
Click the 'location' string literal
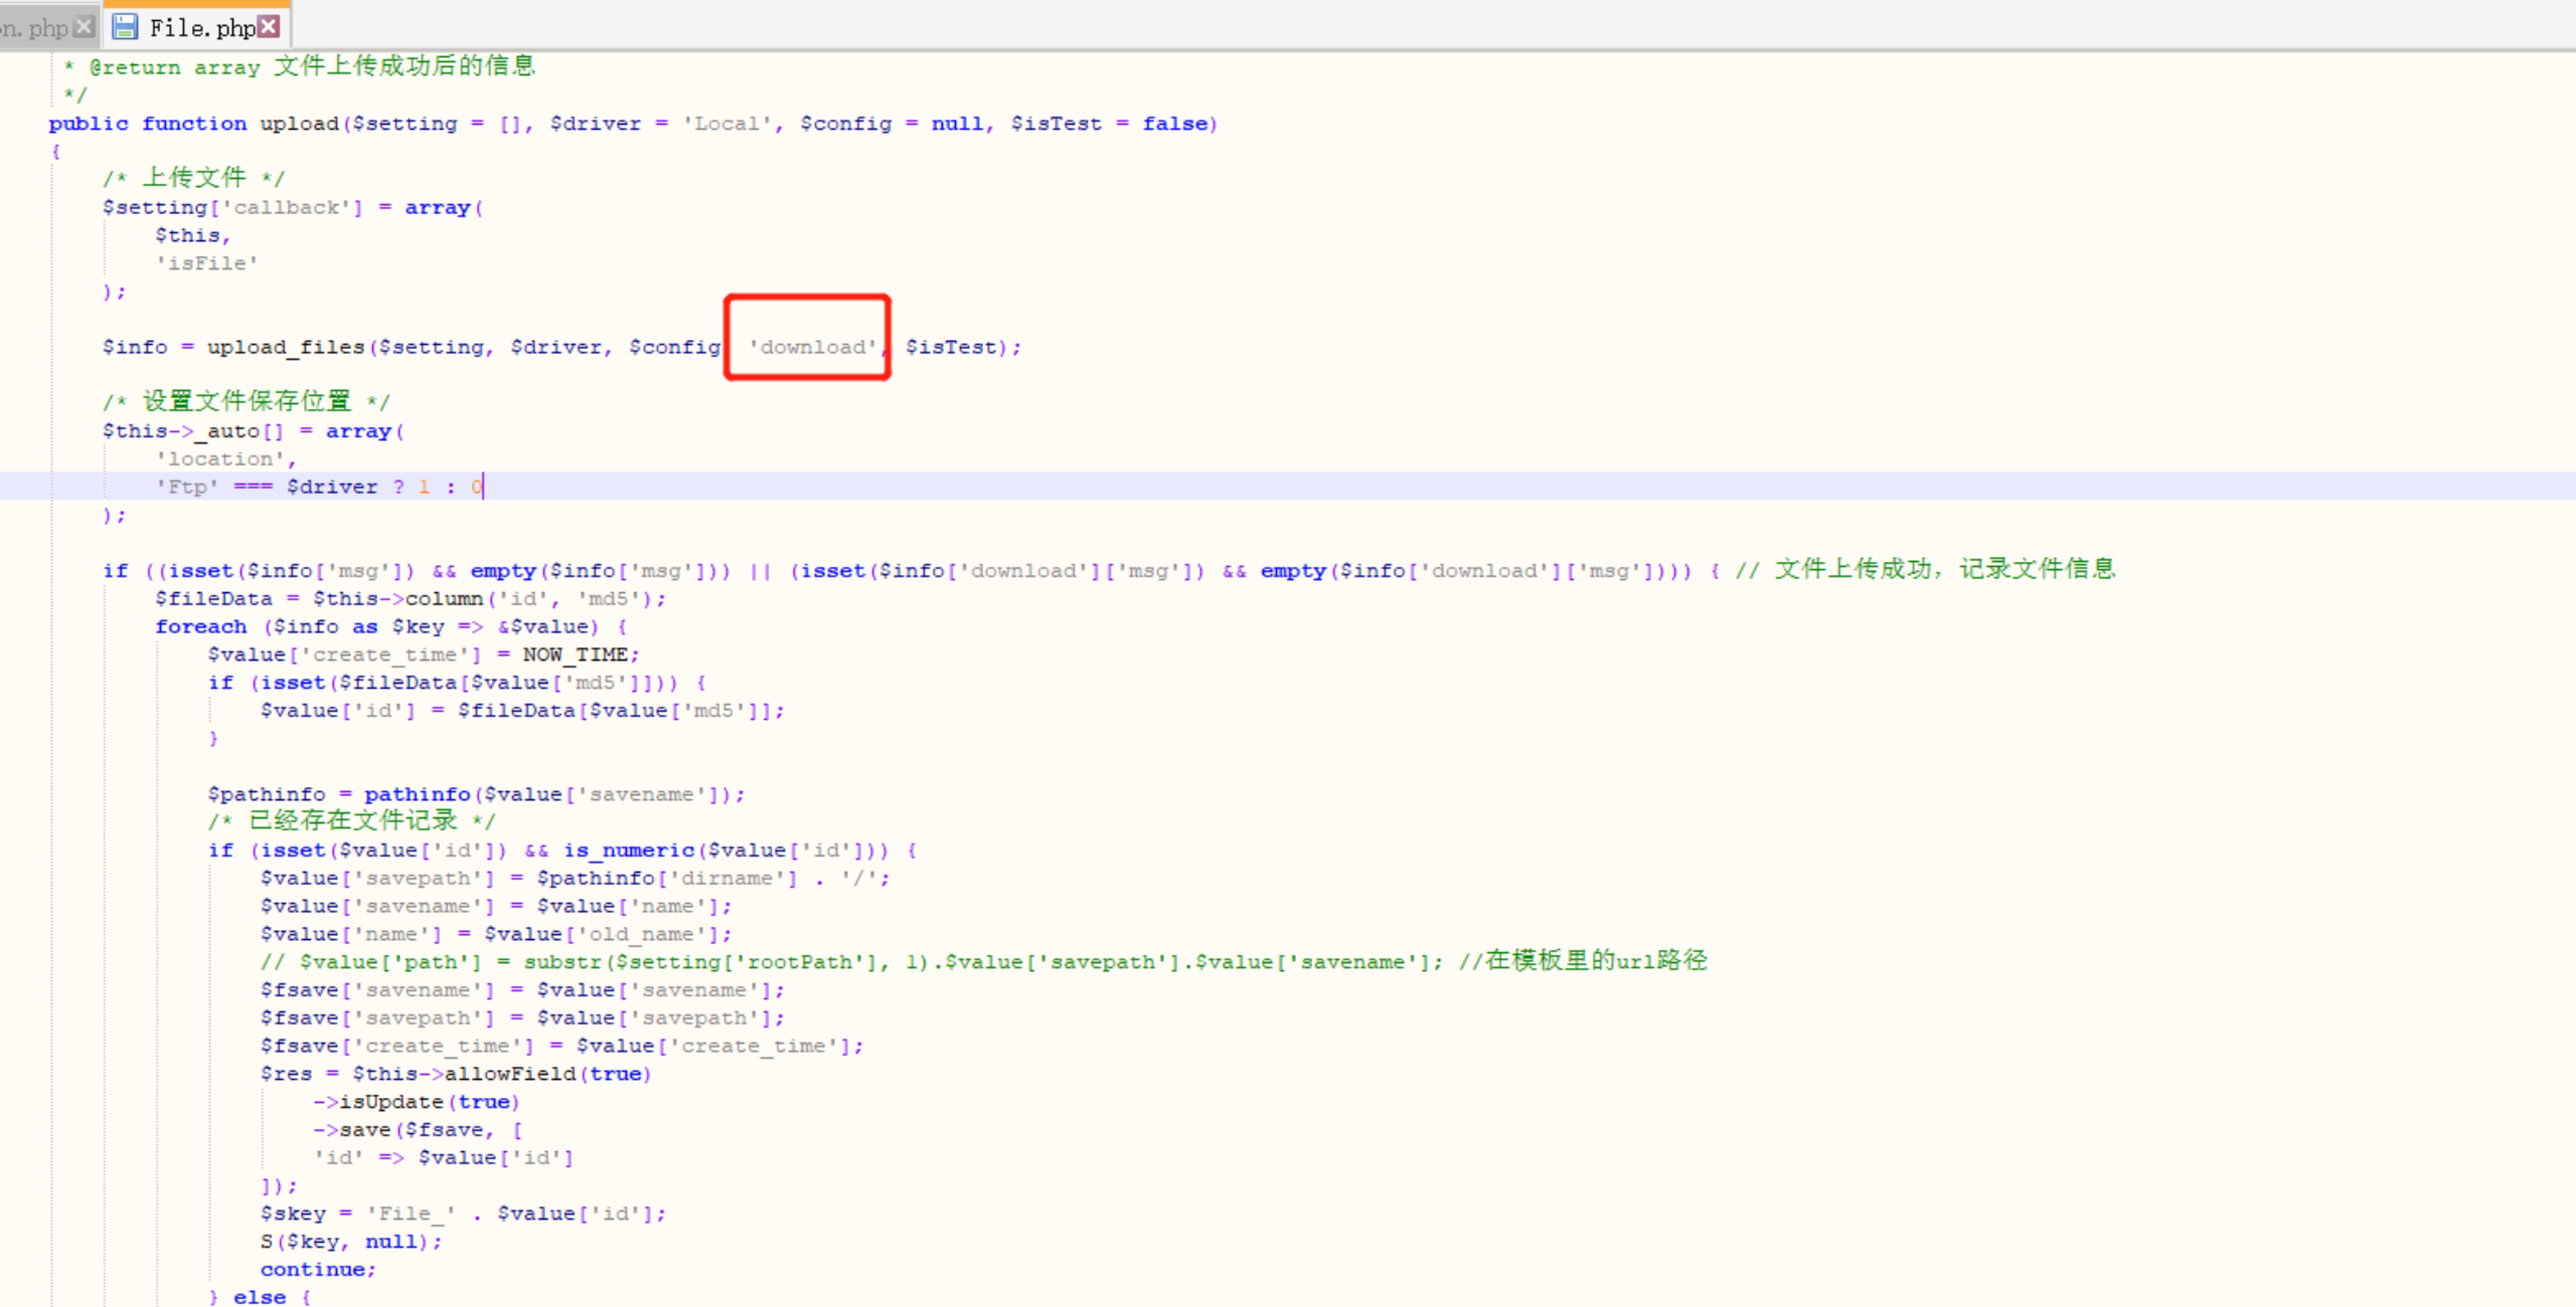[x=220, y=459]
